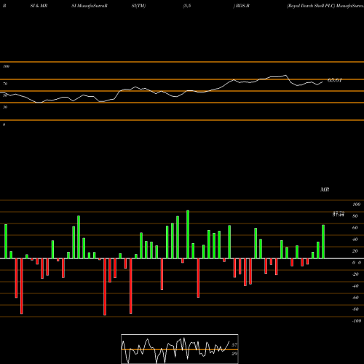Click the MR right axis label 20
364x364 pixels.
355,251
